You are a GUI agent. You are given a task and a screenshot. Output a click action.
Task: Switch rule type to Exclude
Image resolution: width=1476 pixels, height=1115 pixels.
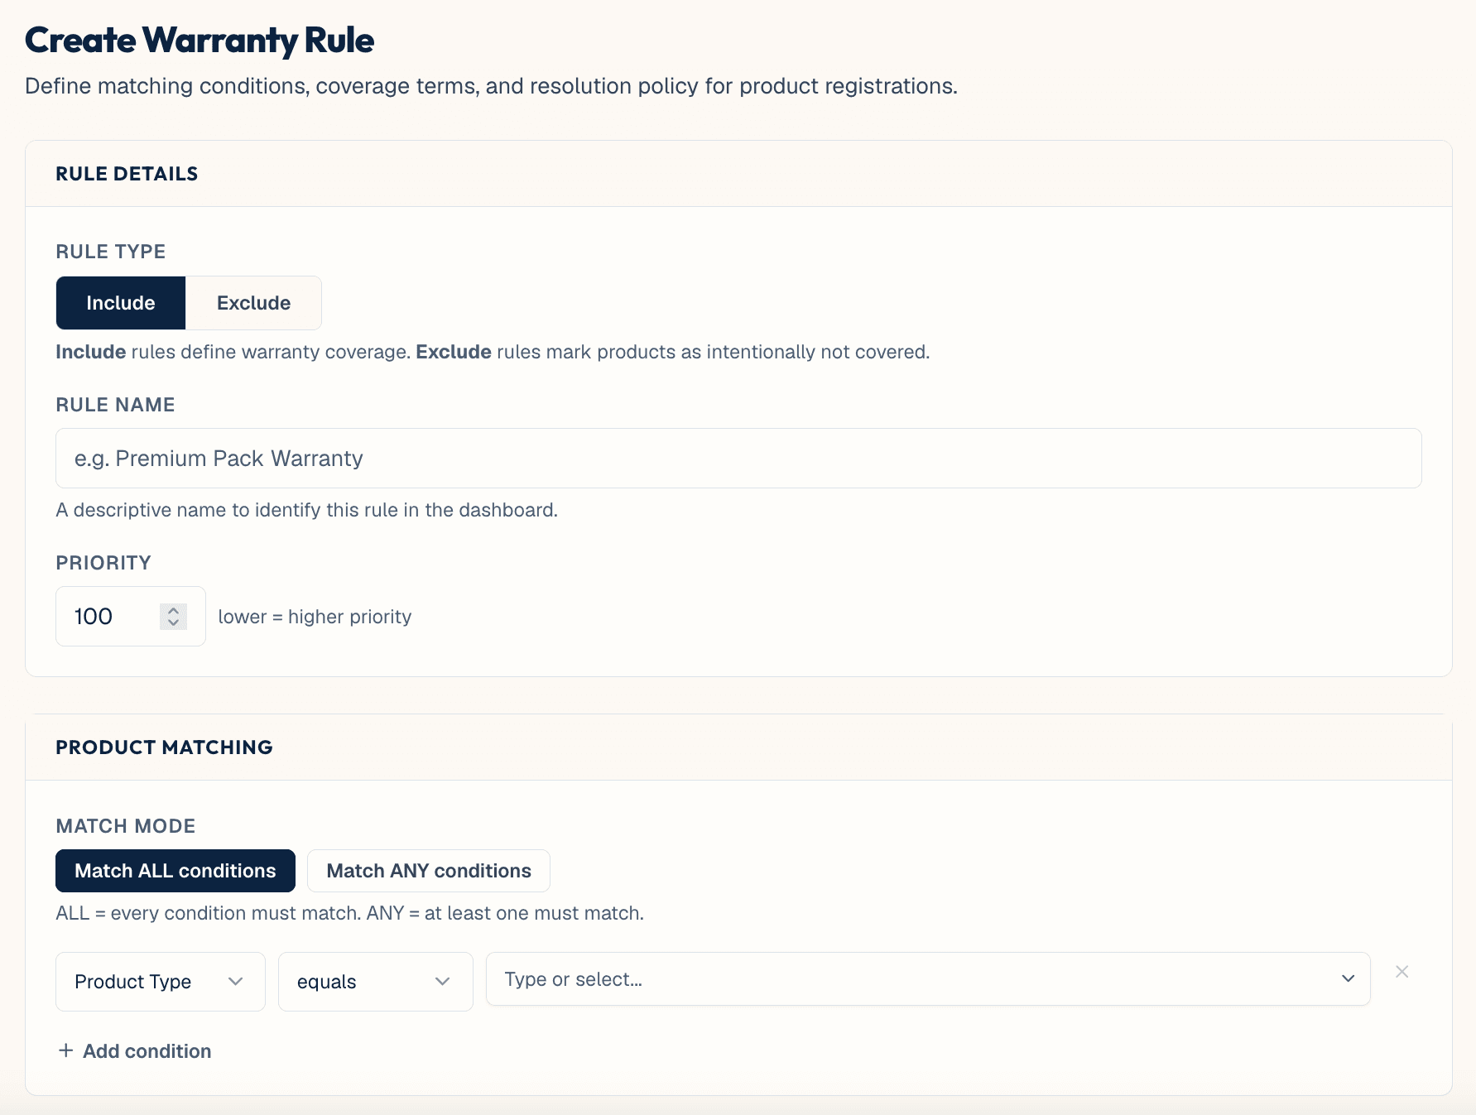click(253, 303)
